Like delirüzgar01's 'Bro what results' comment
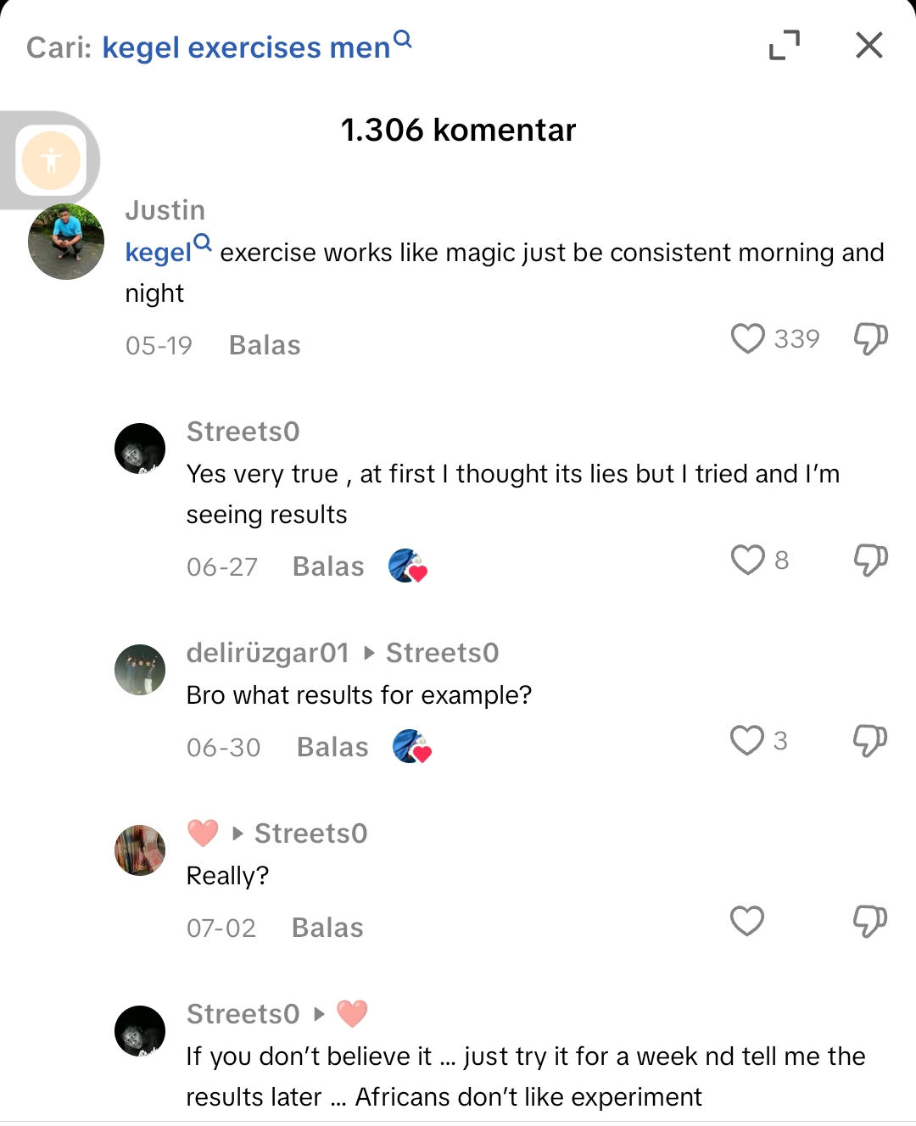Screen dimensions: 916x1126 [747, 741]
